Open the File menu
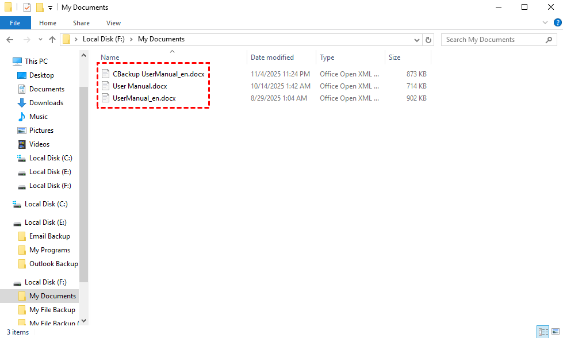 15,23
